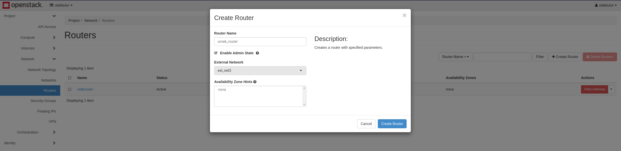Close the Create Router dialog
This screenshot has height=151, width=621.
pos(404,15)
